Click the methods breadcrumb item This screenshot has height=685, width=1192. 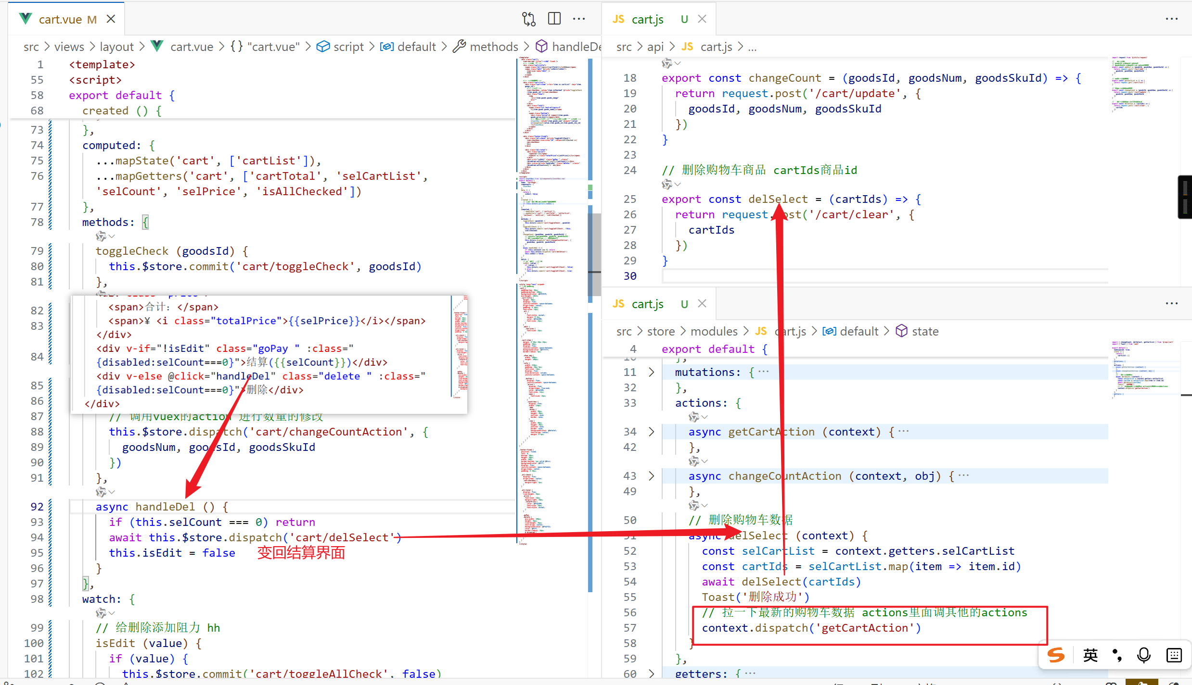point(494,47)
